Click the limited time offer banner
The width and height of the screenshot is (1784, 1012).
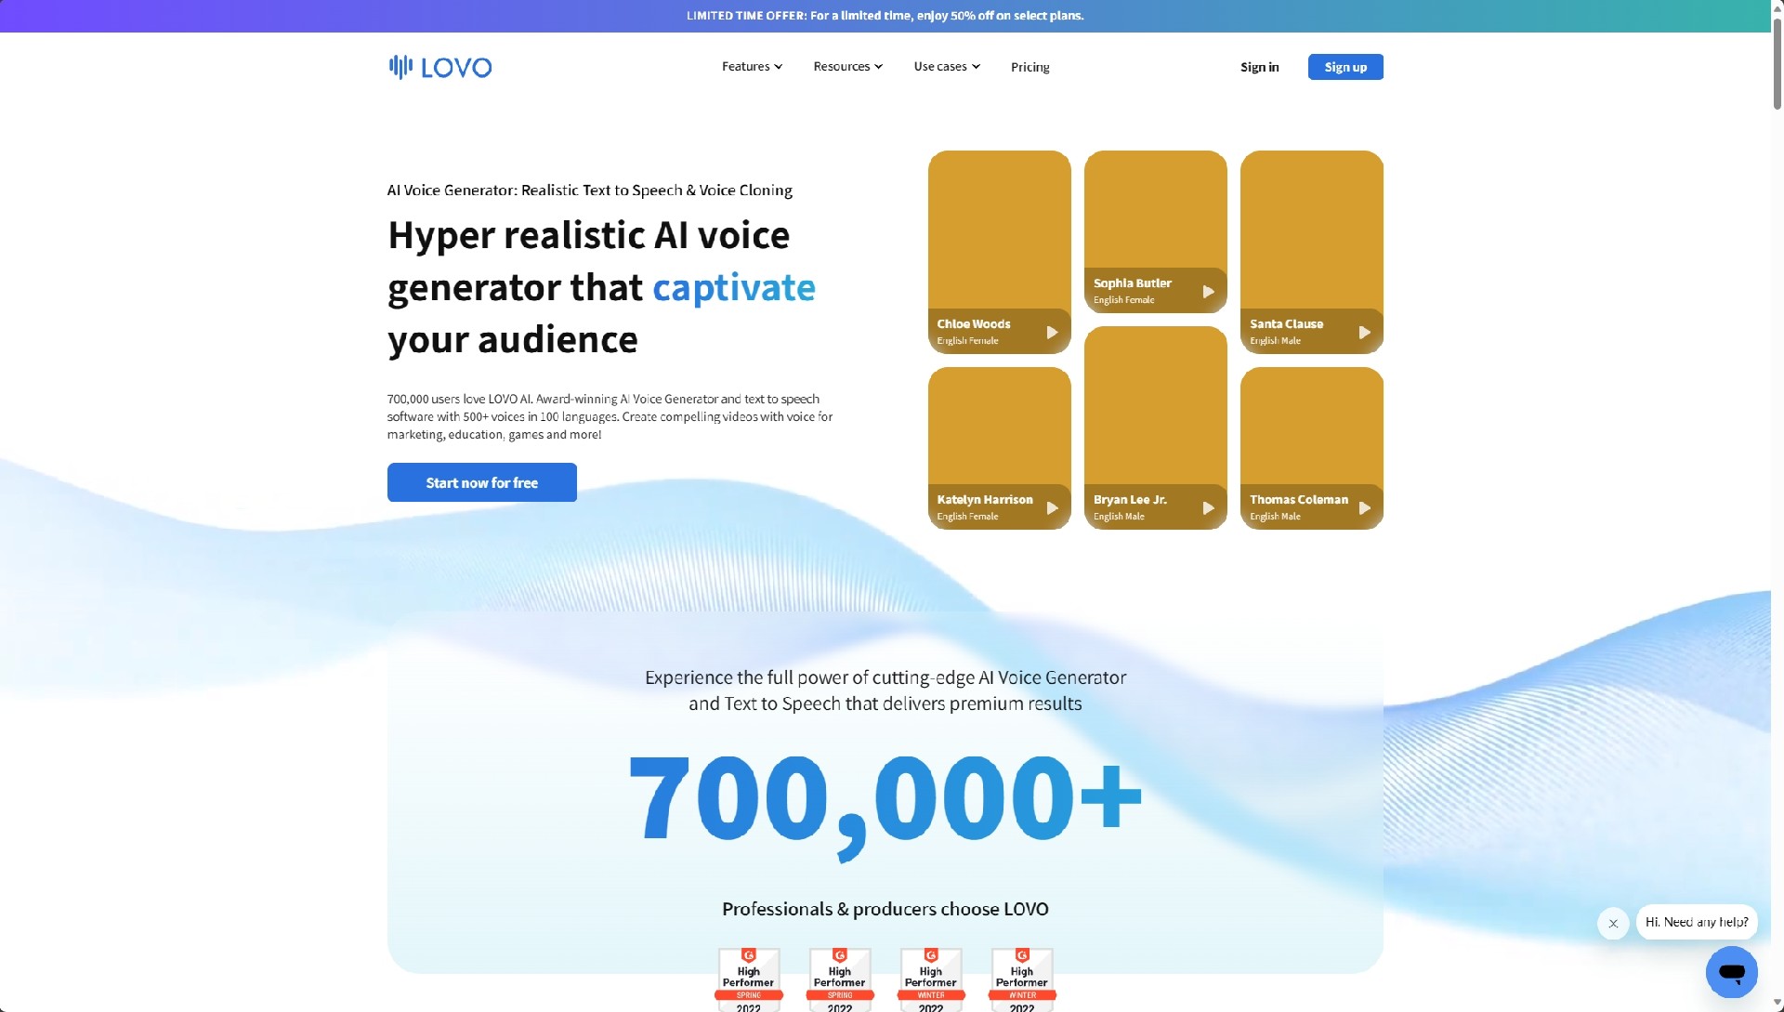pos(885,16)
